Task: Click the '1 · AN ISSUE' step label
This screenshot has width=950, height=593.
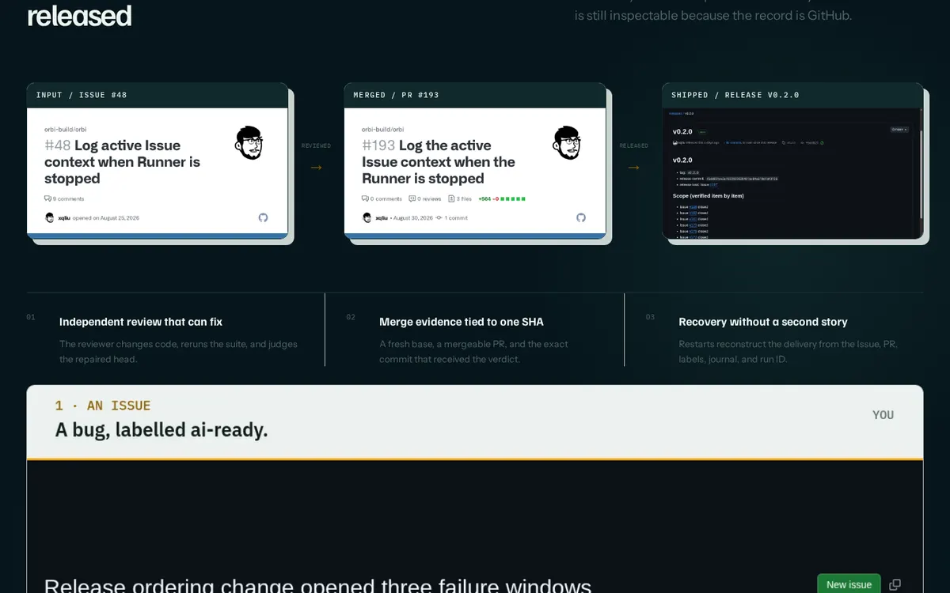Action: (103, 406)
